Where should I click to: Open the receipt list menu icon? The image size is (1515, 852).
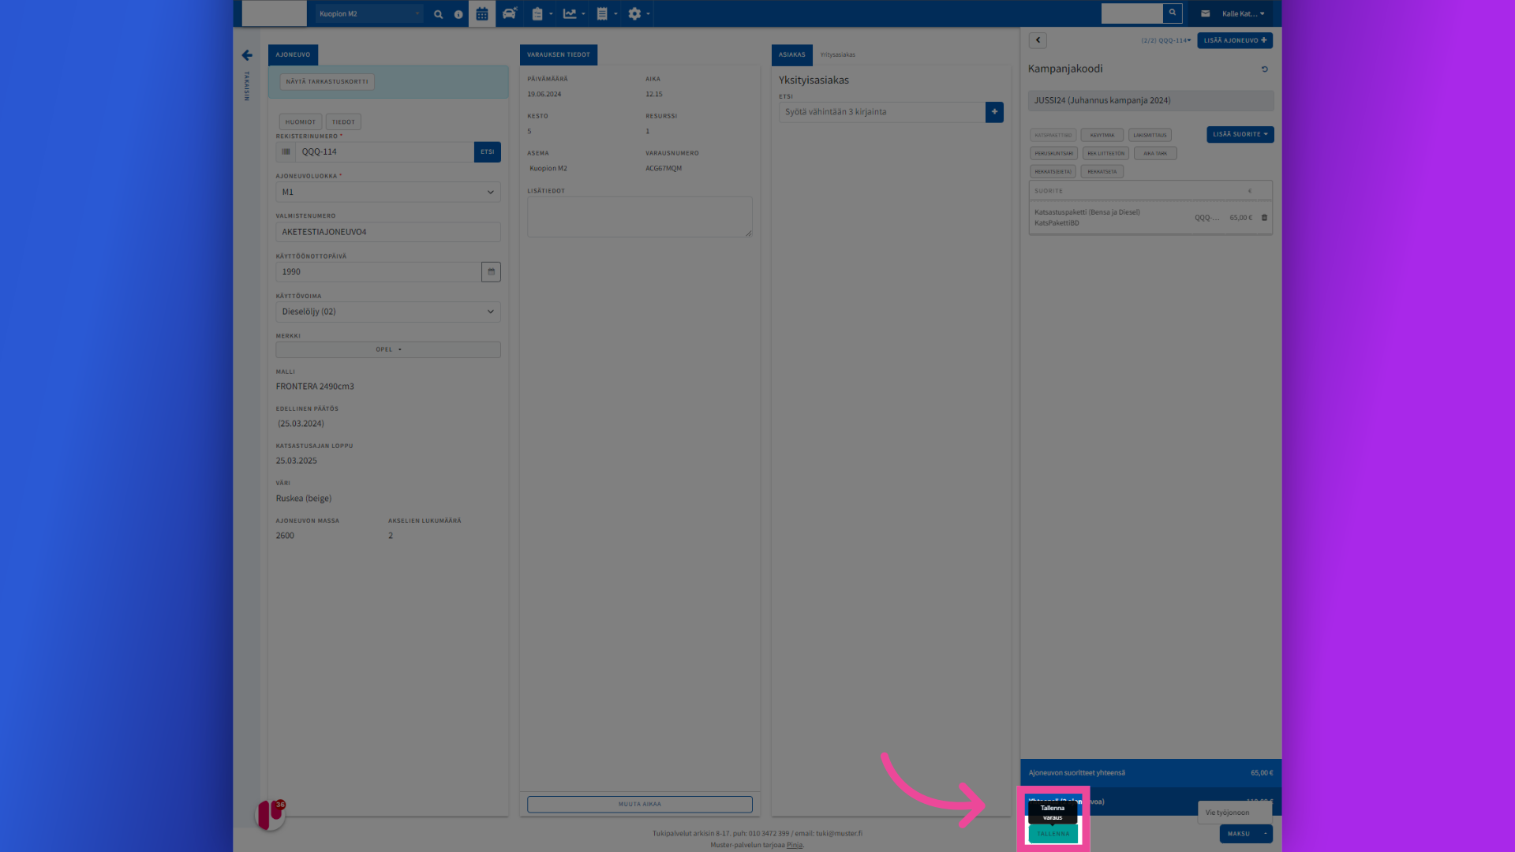[606, 14]
